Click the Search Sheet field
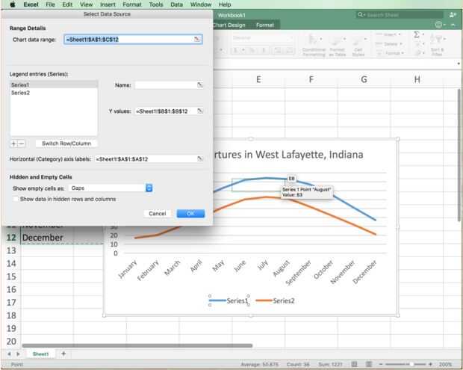This screenshot has width=463, height=370. (400, 15)
